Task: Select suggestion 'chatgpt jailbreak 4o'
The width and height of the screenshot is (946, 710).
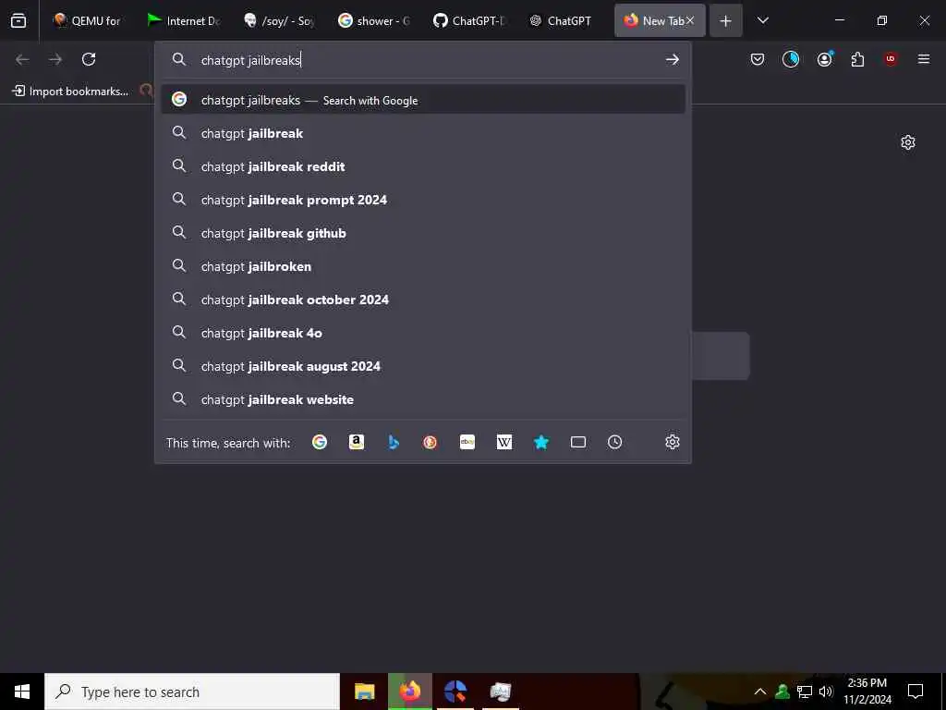Action: (x=423, y=332)
